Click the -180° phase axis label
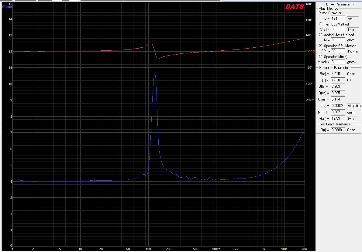 pyautogui.click(x=310, y=100)
